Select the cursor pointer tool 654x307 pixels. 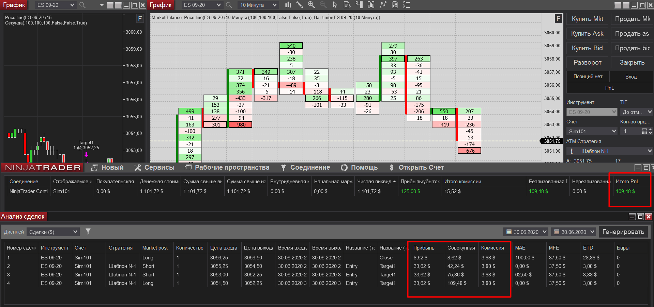pos(335,5)
